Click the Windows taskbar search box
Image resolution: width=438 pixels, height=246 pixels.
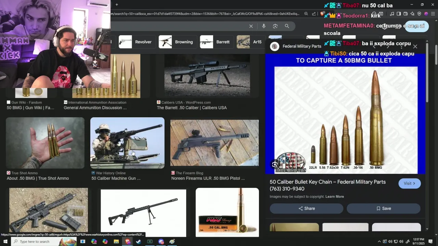(x=44, y=242)
